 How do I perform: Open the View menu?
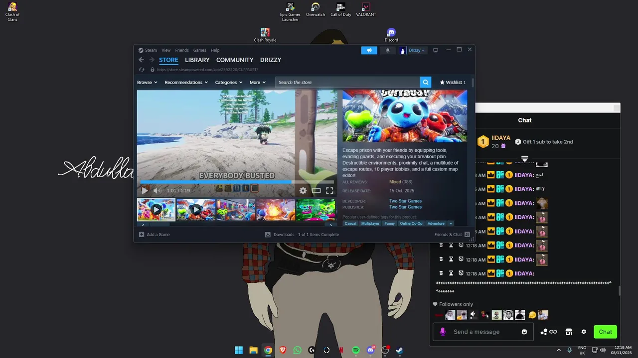coord(166,50)
